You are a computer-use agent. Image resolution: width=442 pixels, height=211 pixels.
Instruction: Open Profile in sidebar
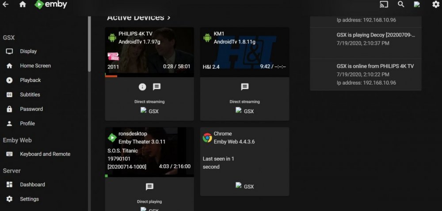click(x=44, y=123)
